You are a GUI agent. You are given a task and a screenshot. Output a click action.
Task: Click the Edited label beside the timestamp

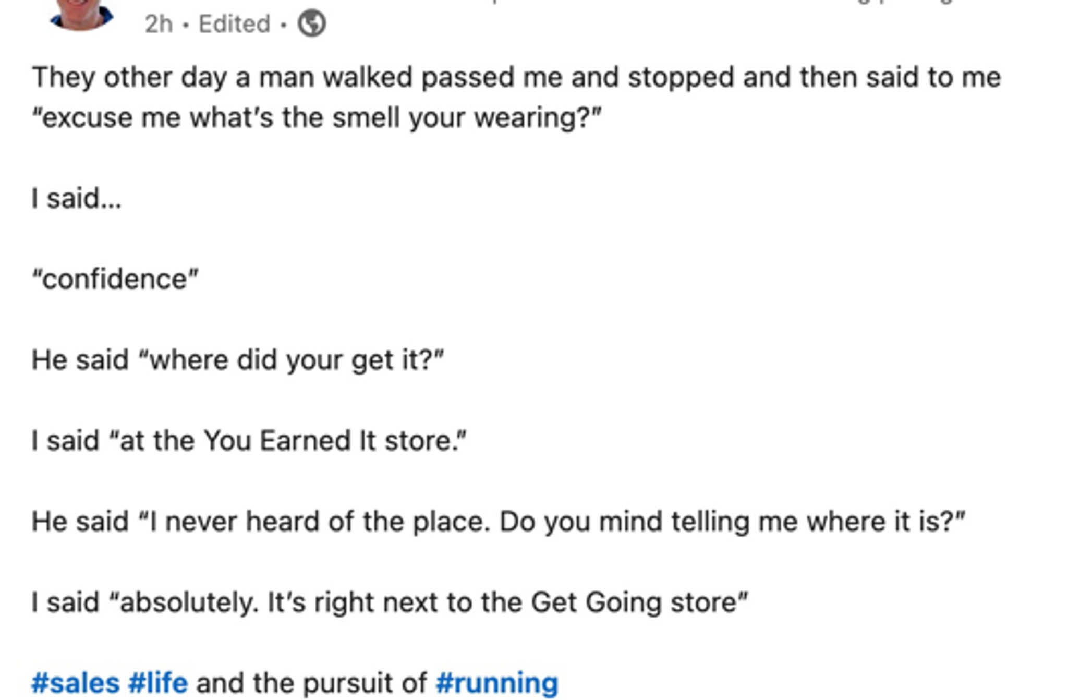click(235, 24)
